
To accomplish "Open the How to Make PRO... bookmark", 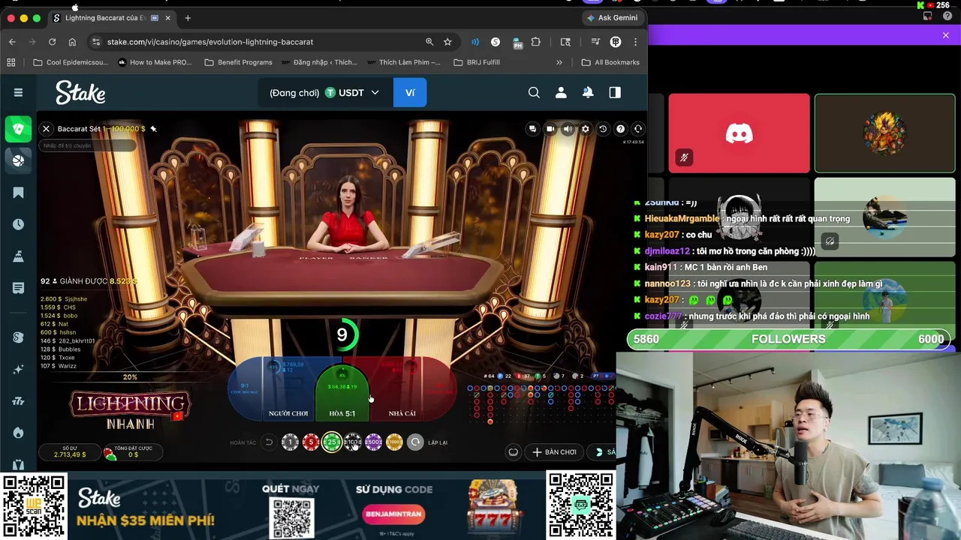I will tap(155, 62).
